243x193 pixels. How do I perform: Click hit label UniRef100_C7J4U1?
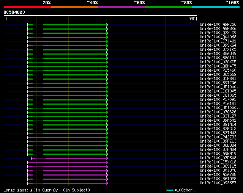(218, 41)
